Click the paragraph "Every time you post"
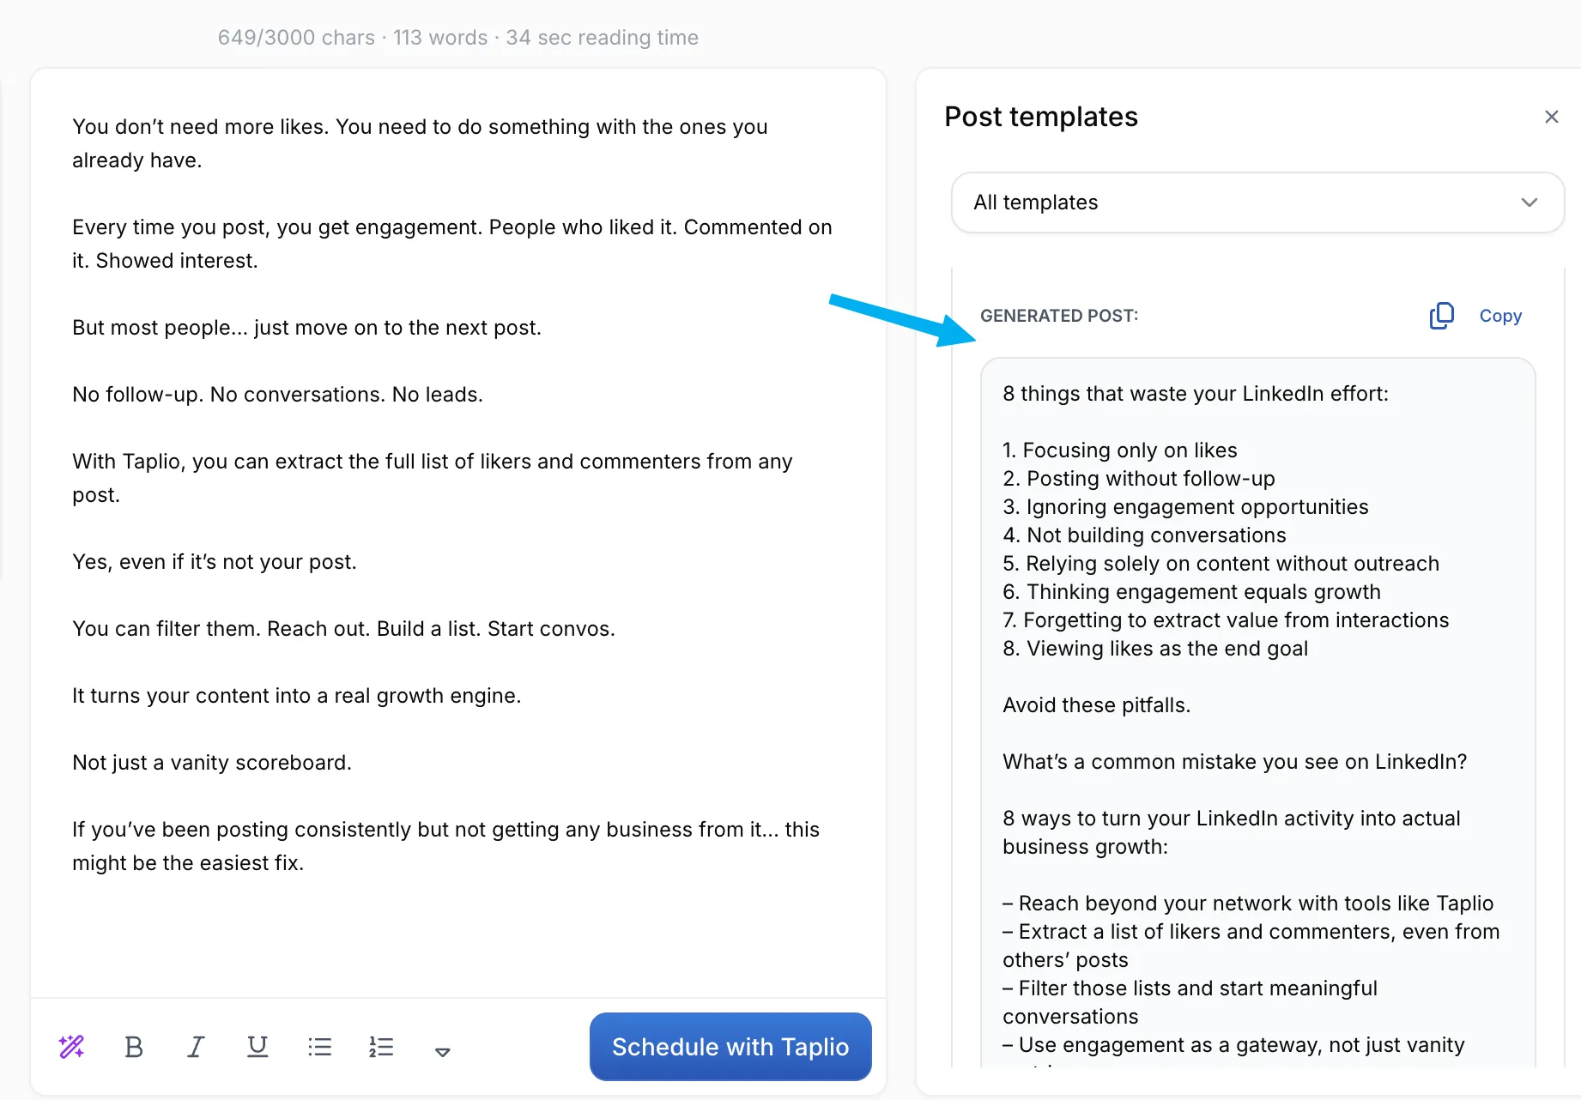This screenshot has width=1581, height=1100. click(x=452, y=244)
